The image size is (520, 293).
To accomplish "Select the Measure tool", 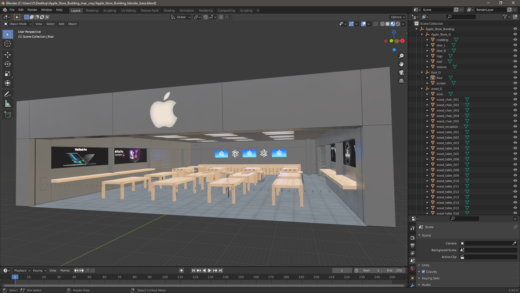I will click(x=8, y=104).
